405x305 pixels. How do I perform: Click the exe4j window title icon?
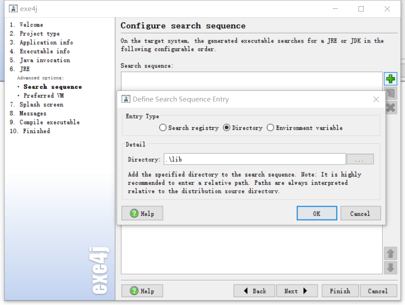click(x=13, y=8)
